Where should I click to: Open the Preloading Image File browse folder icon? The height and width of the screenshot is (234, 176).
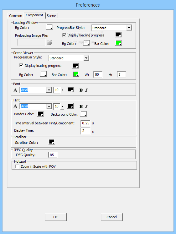point(49,42)
